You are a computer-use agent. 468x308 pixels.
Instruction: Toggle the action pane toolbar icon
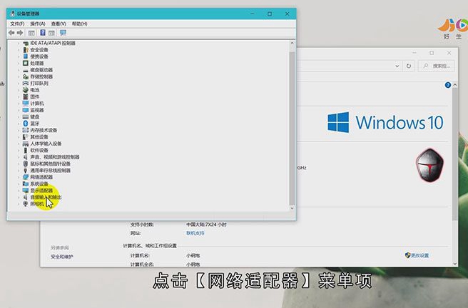51,33
